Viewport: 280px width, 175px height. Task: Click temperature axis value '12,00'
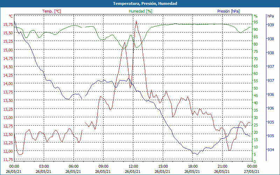(x=8, y=151)
